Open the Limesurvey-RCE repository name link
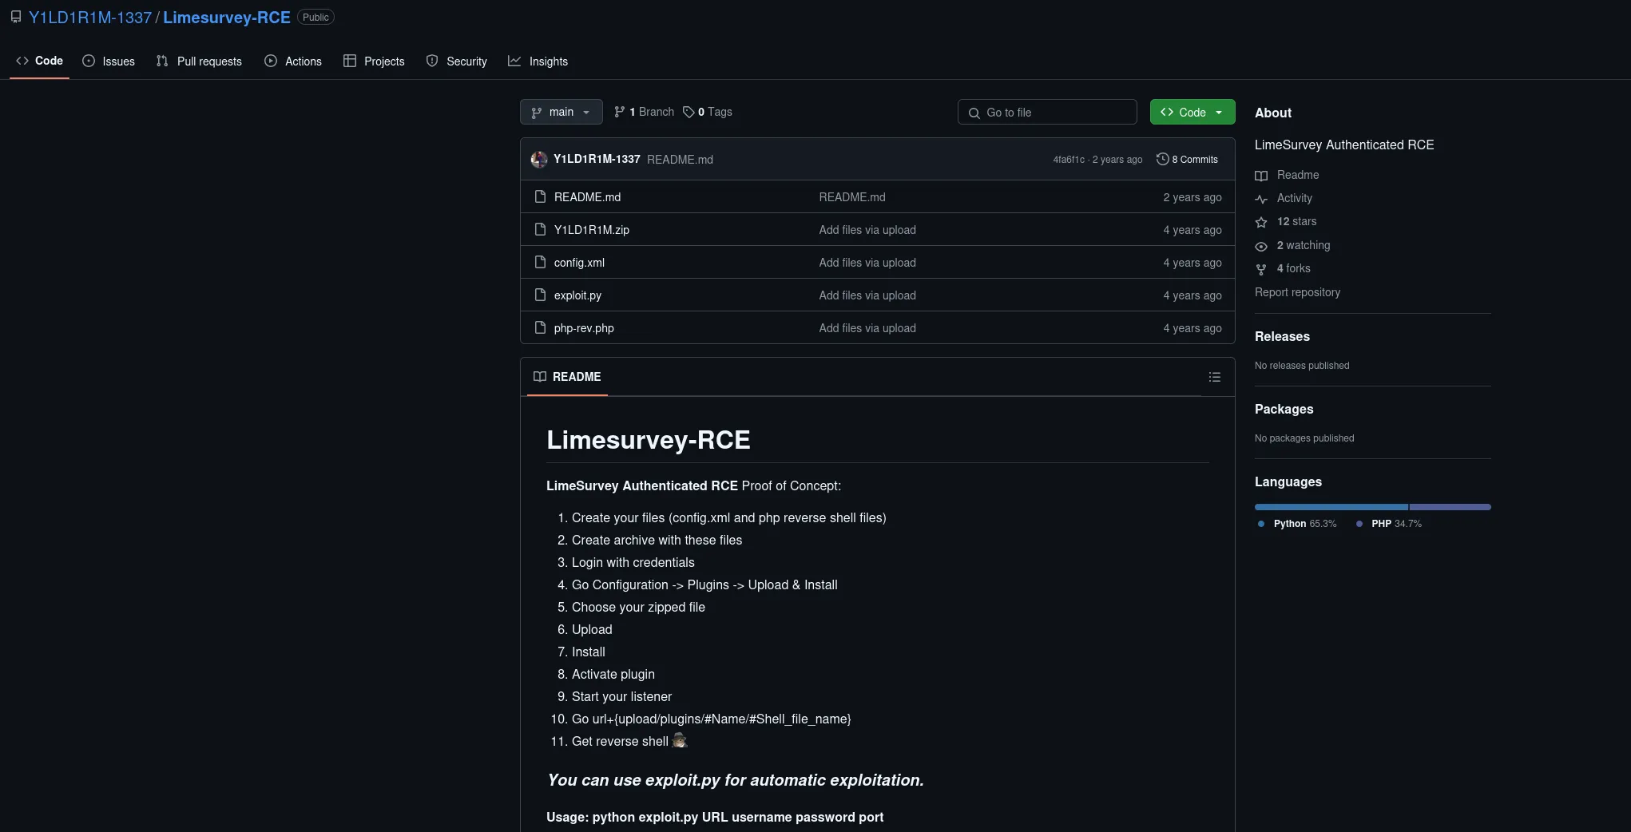The height and width of the screenshot is (832, 1631). [227, 18]
